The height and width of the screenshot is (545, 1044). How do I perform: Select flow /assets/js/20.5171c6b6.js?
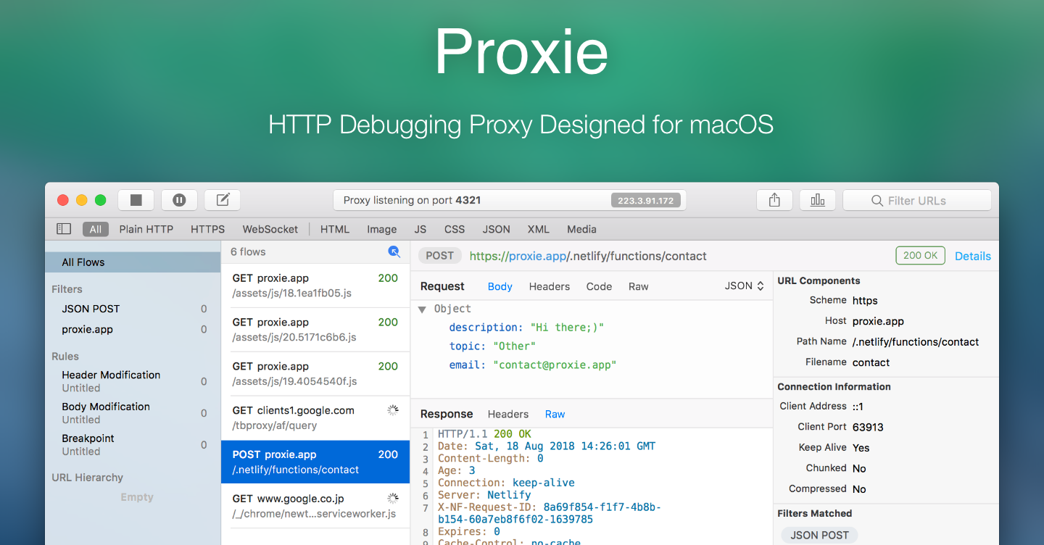pyautogui.click(x=315, y=330)
